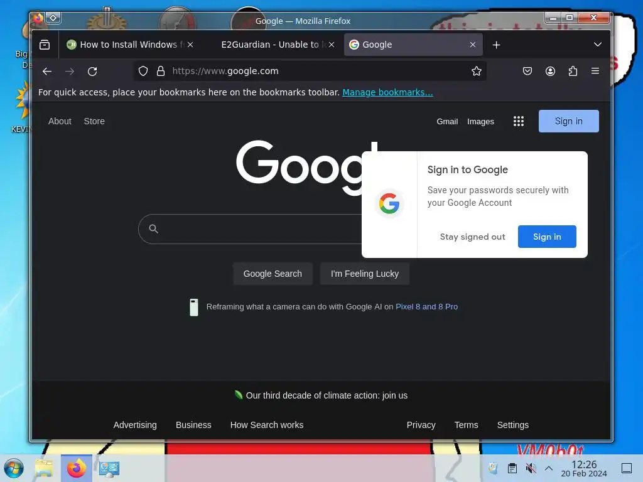Open the Gmail link

[x=447, y=121]
